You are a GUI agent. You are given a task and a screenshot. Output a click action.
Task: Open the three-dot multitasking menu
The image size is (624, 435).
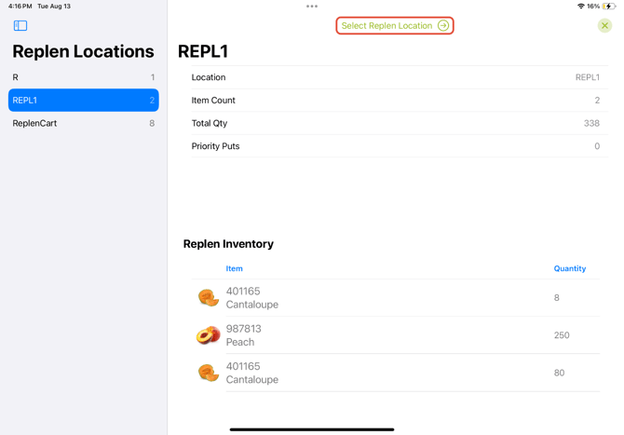pyautogui.click(x=312, y=7)
